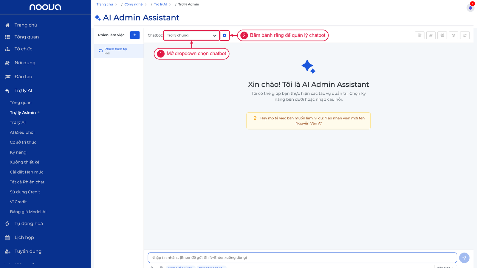
Task: Open top-level Tổng quan grid icon in sidebar
Action: pos(7,37)
